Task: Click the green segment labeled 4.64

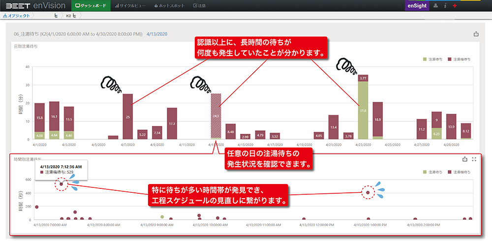Action: pos(54,135)
